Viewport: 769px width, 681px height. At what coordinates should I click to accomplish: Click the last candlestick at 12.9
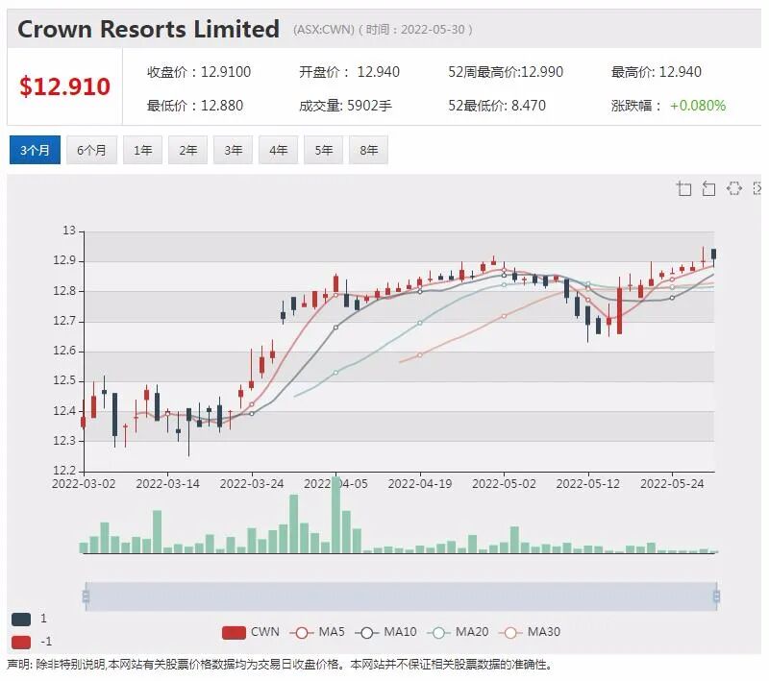coord(713,255)
